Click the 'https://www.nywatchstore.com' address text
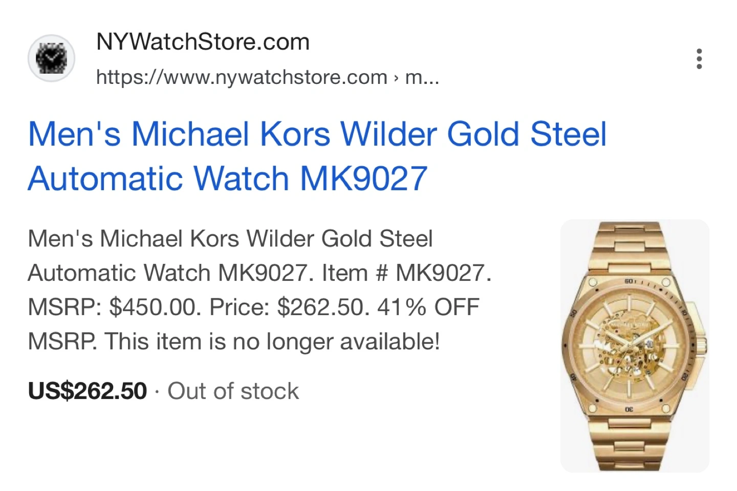The height and width of the screenshot is (491, 737). (242, 77)
